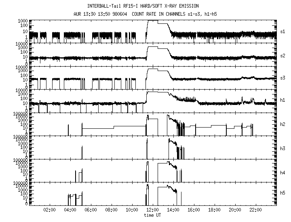Click the h5 channel label
Viewport: 291px width, 222px height.
(x=283, y=193)
